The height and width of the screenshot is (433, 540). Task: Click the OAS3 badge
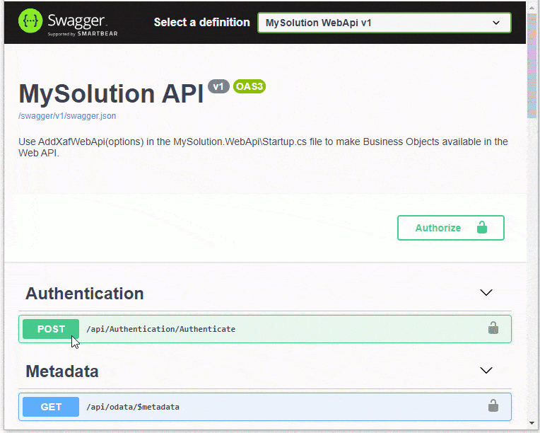point(250,86)
